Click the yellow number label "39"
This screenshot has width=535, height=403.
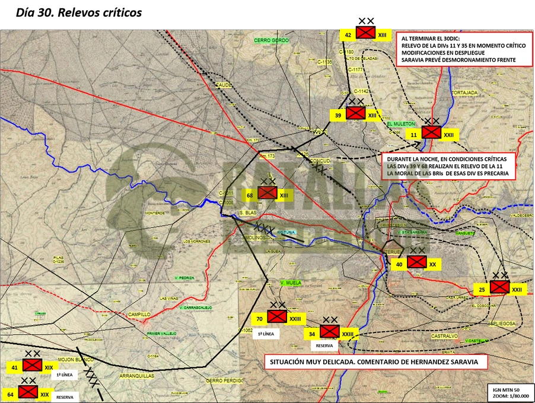tap(338, 115)
